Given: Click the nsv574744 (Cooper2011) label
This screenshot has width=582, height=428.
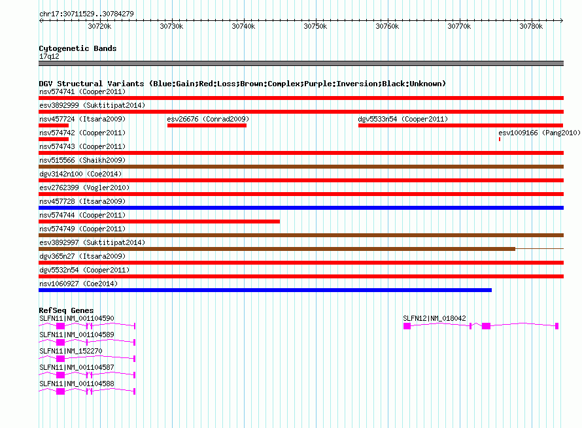Looking at the screenshot, I should point(82,215).
